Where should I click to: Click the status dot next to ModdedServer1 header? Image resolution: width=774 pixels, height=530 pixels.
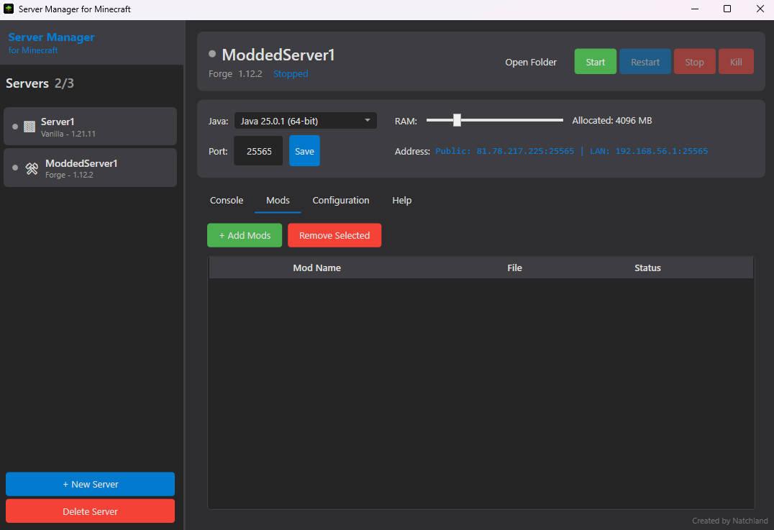tap(211, 53)
